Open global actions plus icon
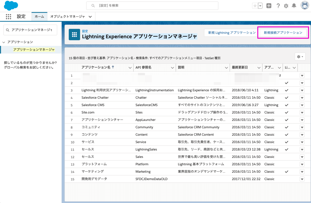 (x=269, y=6)
